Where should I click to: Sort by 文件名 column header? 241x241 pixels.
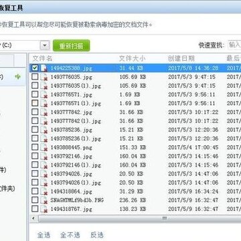tap(42, 58)
